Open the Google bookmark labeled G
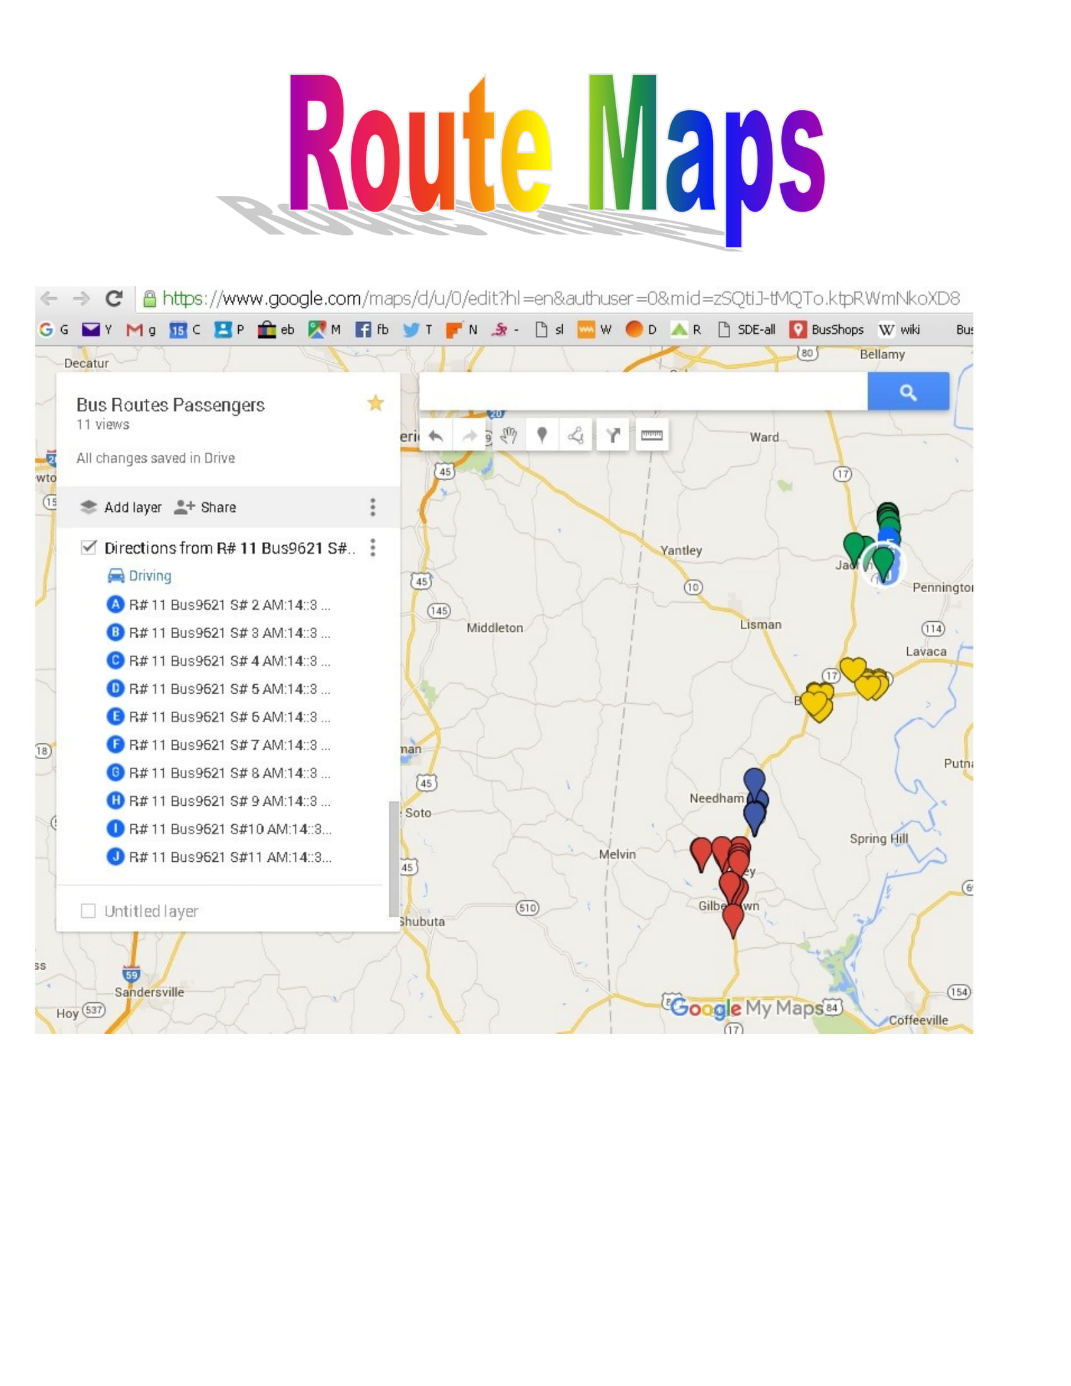The width and height of the screenshot is (1071, 1386). 54,329
